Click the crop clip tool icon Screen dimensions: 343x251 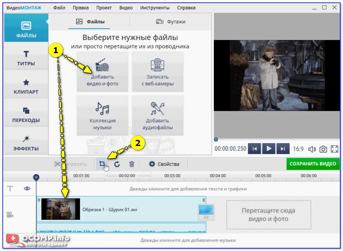(x=102, y=164)
